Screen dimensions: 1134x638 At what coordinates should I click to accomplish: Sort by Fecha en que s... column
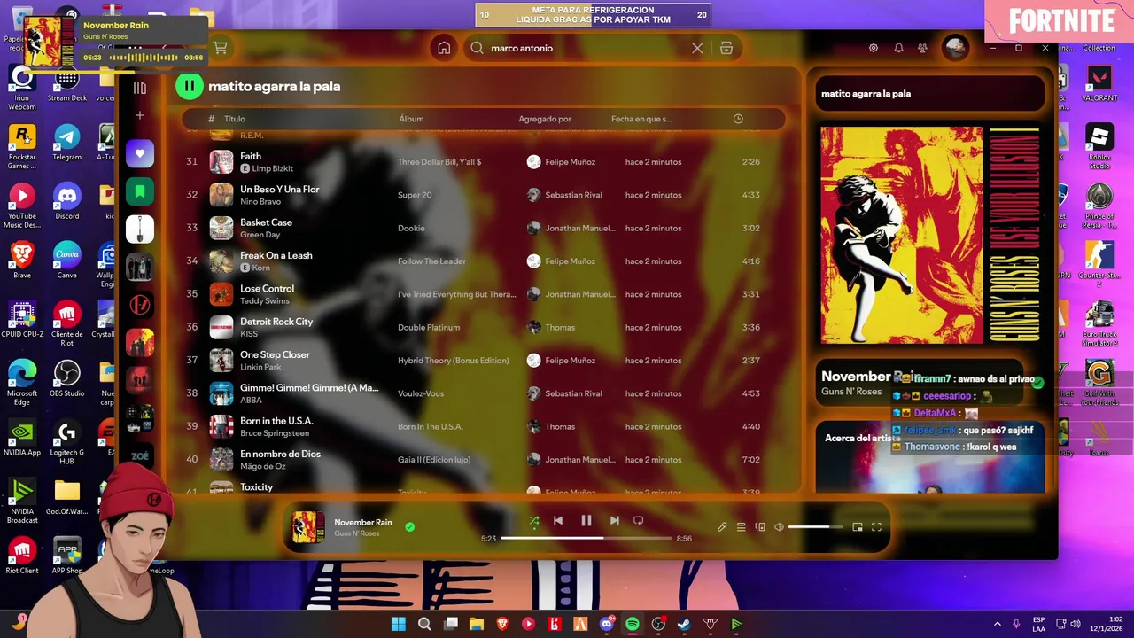pyautogui.click(x=641, y=119)
